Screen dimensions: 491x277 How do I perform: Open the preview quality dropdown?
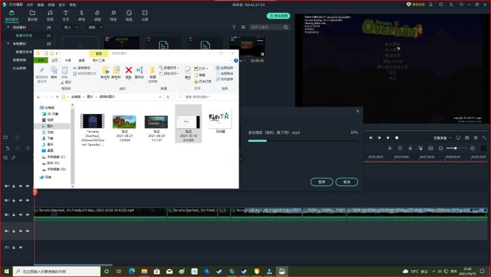point(442,138)
